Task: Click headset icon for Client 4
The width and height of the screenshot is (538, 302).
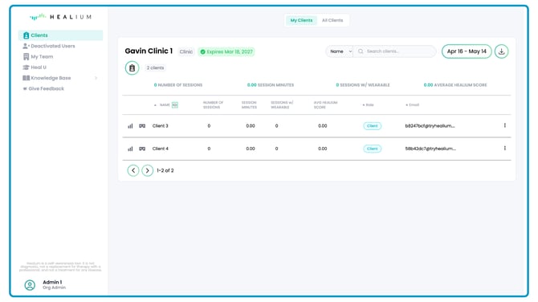Action: 142,149
